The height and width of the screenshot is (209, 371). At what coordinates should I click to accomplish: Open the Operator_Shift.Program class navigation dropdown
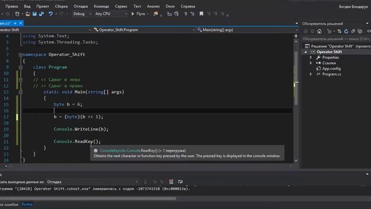144,30
